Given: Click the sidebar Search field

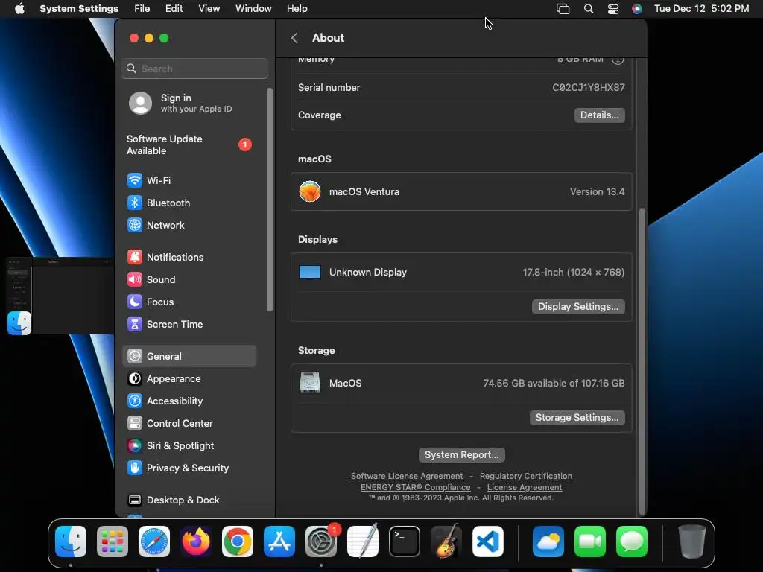Looking at the screenshot, I should coord(194,69).
